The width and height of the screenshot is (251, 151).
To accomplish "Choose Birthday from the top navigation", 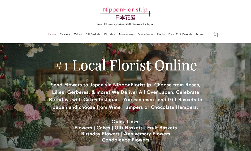I will point(109,34).
